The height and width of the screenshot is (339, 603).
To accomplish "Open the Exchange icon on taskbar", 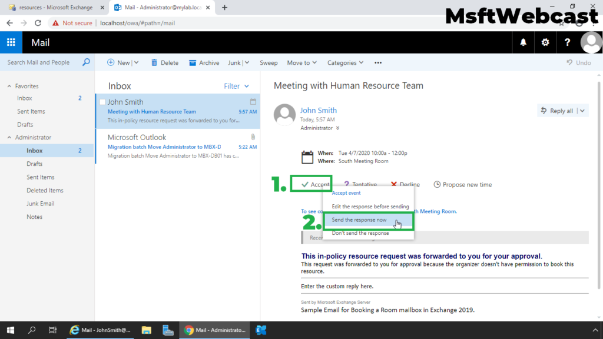I will click(261, 330).
